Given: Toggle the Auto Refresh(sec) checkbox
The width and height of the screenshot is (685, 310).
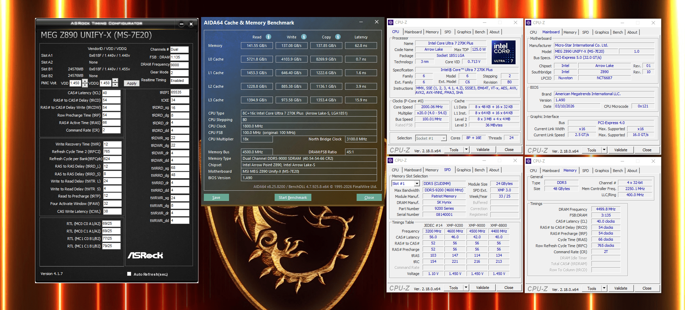Looking at the screenshot, I should [129, 274].
